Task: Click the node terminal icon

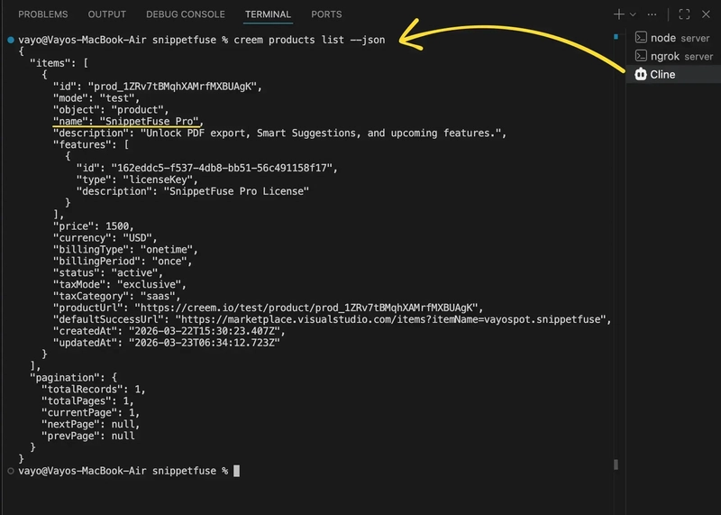Action: [x=641, y=37]
